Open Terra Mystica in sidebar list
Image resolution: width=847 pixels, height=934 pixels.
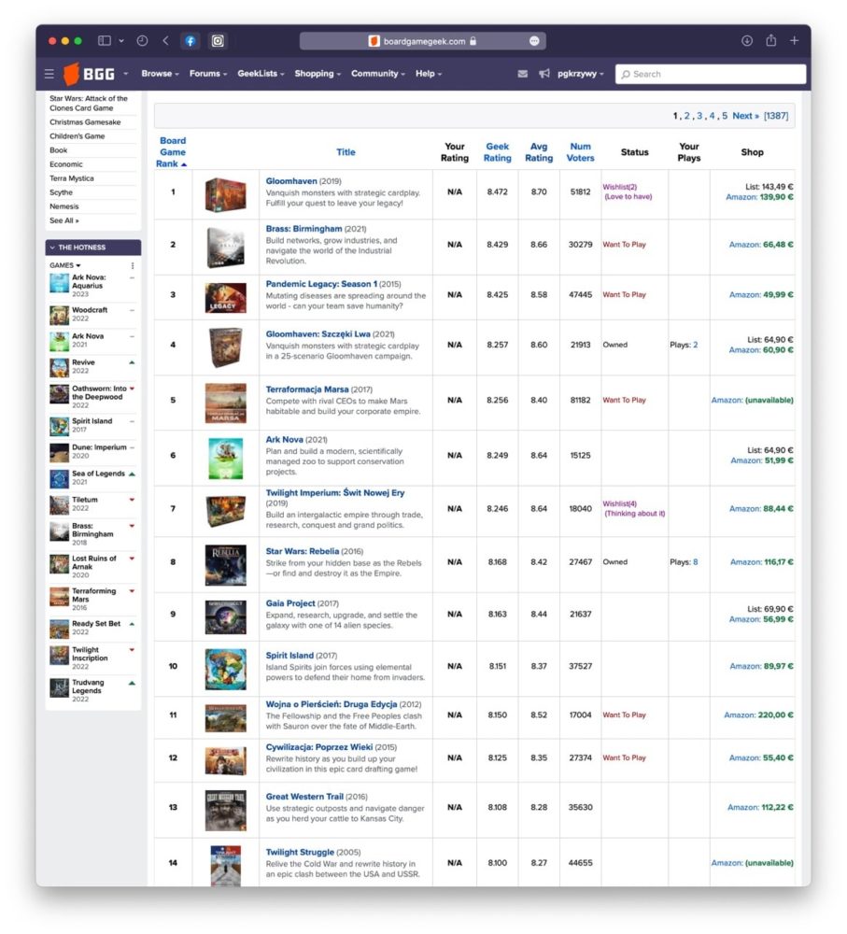coord(72,178)
